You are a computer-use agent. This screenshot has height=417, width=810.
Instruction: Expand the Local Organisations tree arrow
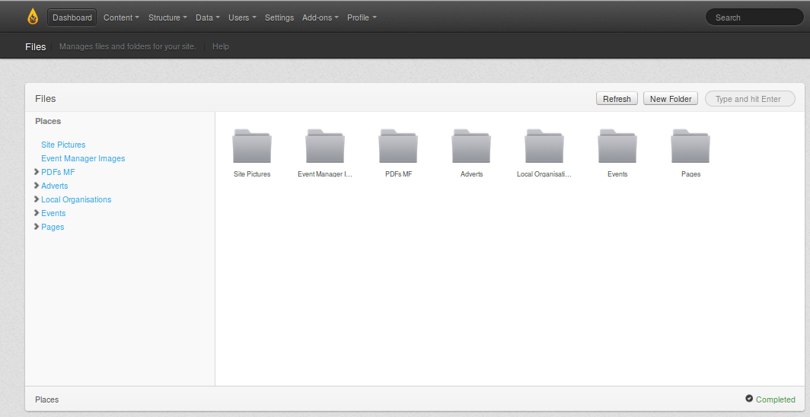click(x=37, y=199)
